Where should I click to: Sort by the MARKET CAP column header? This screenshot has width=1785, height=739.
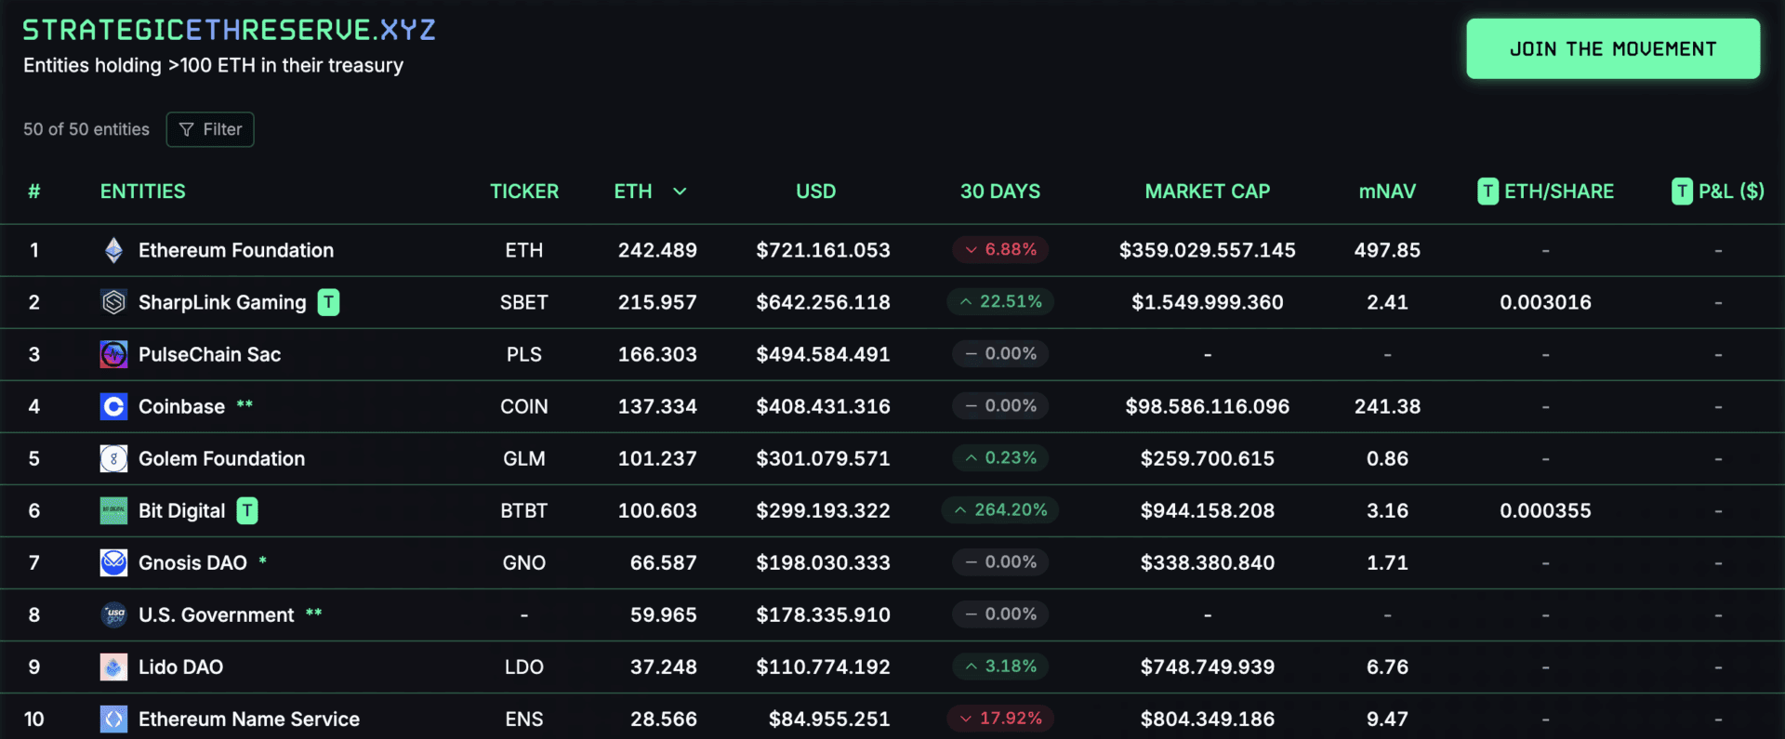[1207, 191]
